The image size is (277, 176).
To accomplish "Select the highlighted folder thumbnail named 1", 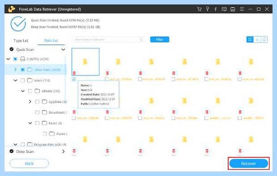I will point(85,62).
